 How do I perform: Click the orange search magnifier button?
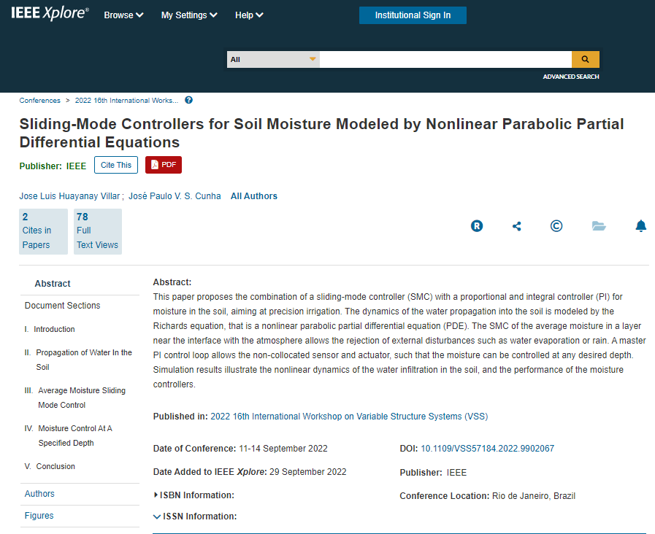tap(585, 59)
